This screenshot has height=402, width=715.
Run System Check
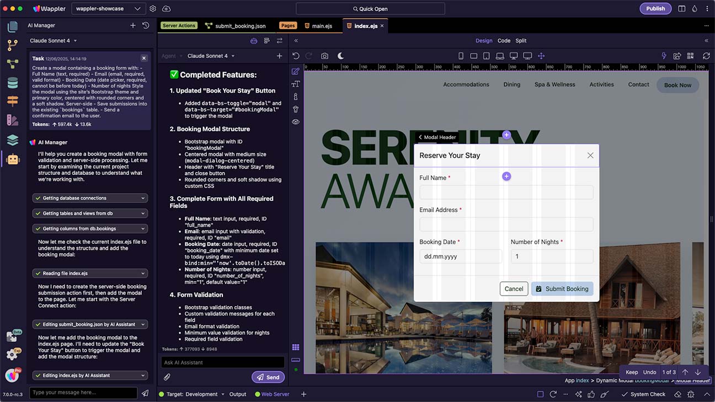tap(644, 394)
